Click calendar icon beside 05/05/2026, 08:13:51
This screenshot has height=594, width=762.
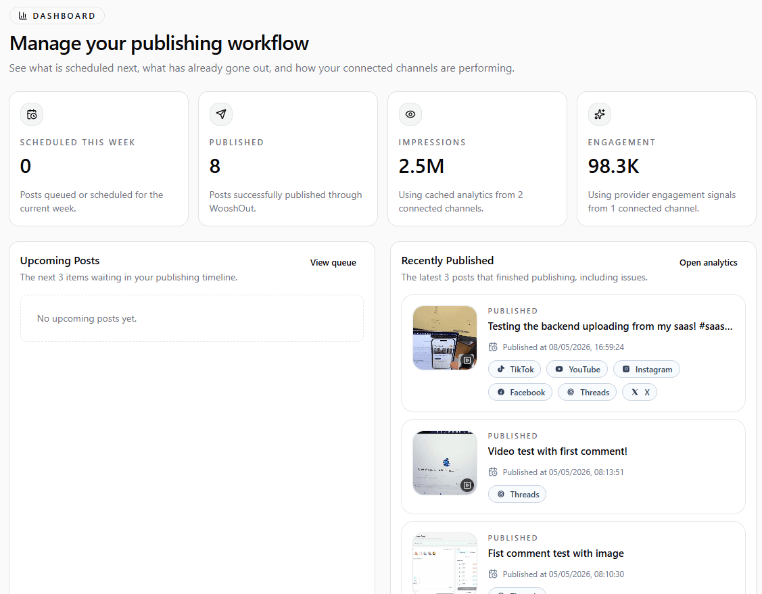tap(493, 472)
